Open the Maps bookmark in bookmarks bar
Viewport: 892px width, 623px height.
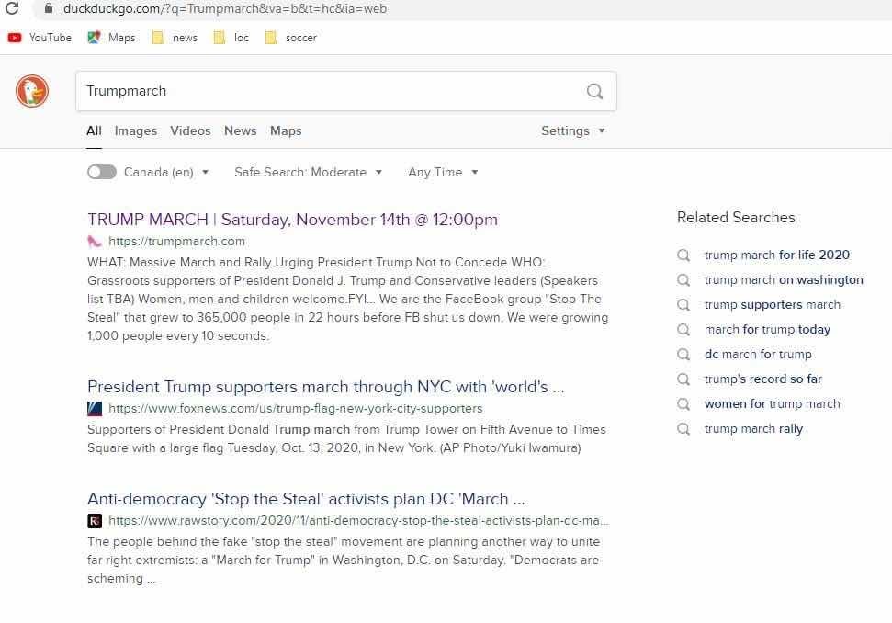tap(111, 38)
